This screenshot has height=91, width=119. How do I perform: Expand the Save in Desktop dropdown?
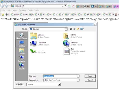tap(66, 29)
